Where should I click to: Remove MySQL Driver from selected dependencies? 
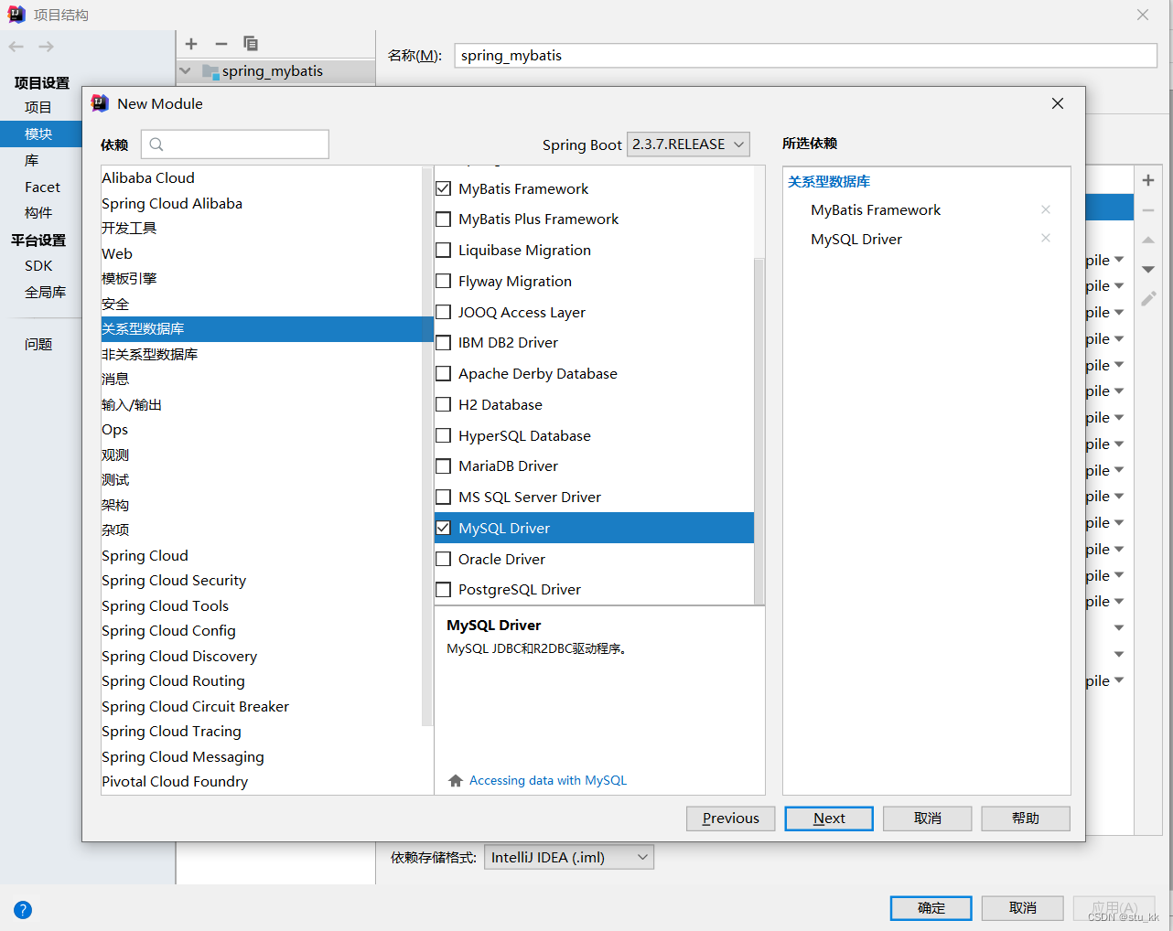(x=1046, y=238)
